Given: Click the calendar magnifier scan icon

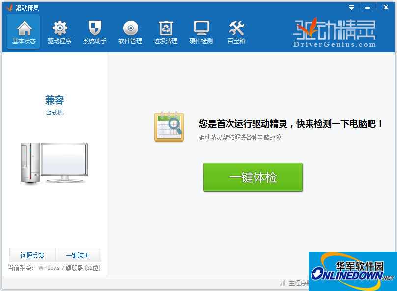Looking at the screenshot, I should pyautogui.click(x=169, y=127).
